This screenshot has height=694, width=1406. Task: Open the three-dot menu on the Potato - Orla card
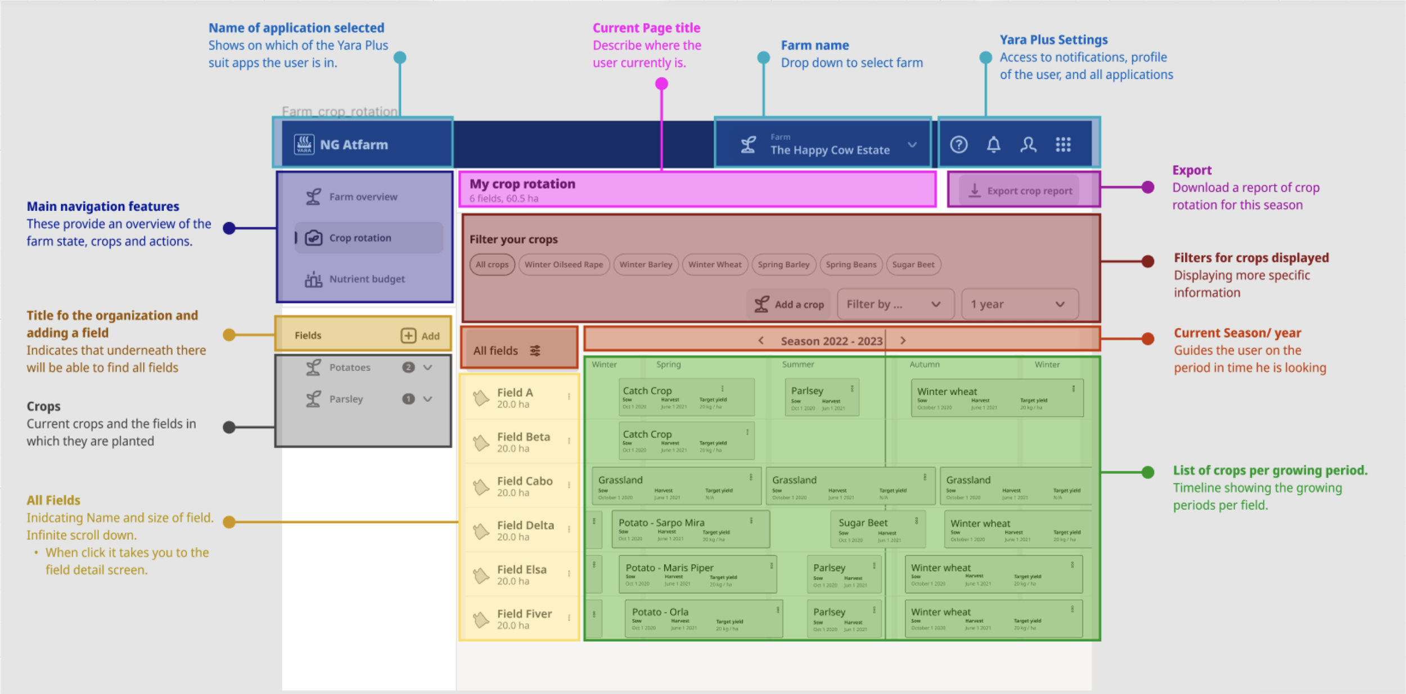coord(778,610)
